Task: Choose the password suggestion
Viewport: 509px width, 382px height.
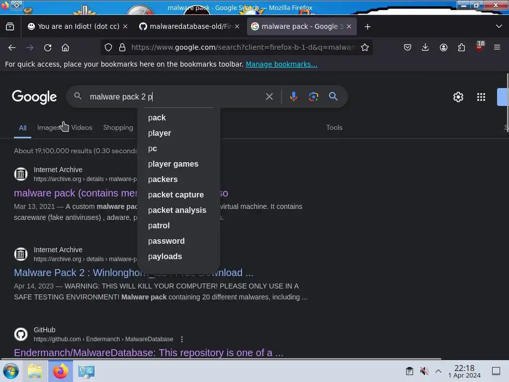Action: point(178,241)
